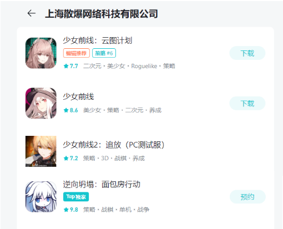Image resolution: width=283 pixels, height=229 pixels.
Task: Click the Roguelike genre tag
Action: click(x=144, y=66)
